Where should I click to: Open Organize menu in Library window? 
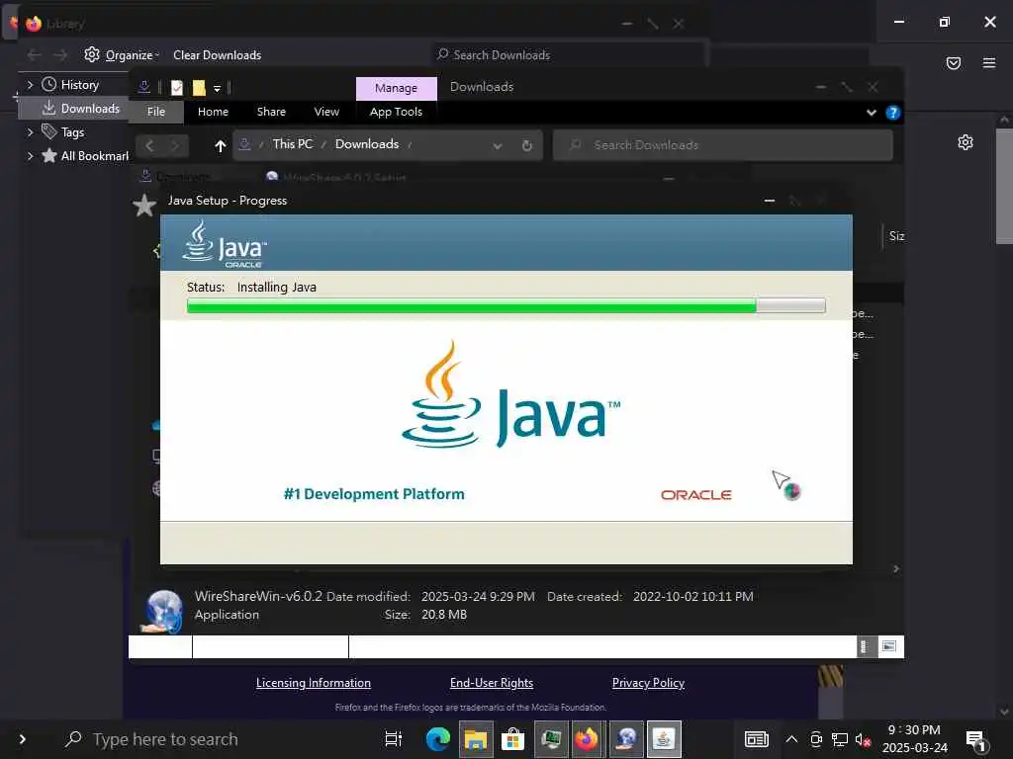[x=122, y=55]
